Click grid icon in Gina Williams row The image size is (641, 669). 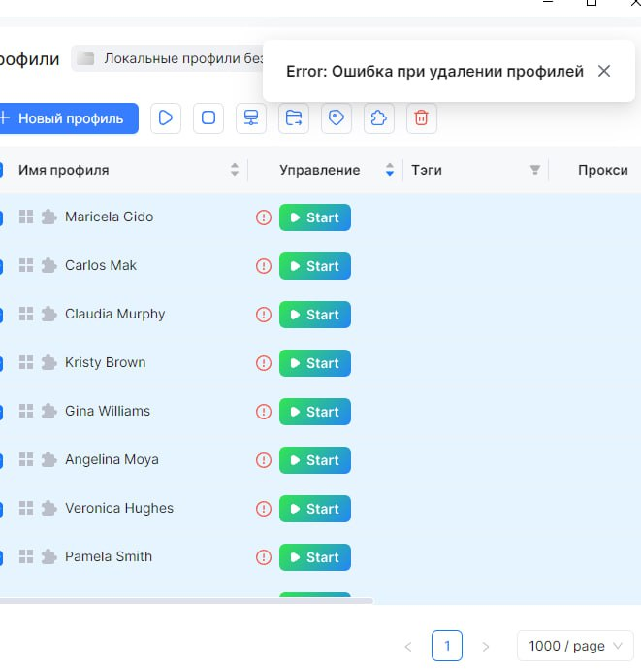pos(26,411)
